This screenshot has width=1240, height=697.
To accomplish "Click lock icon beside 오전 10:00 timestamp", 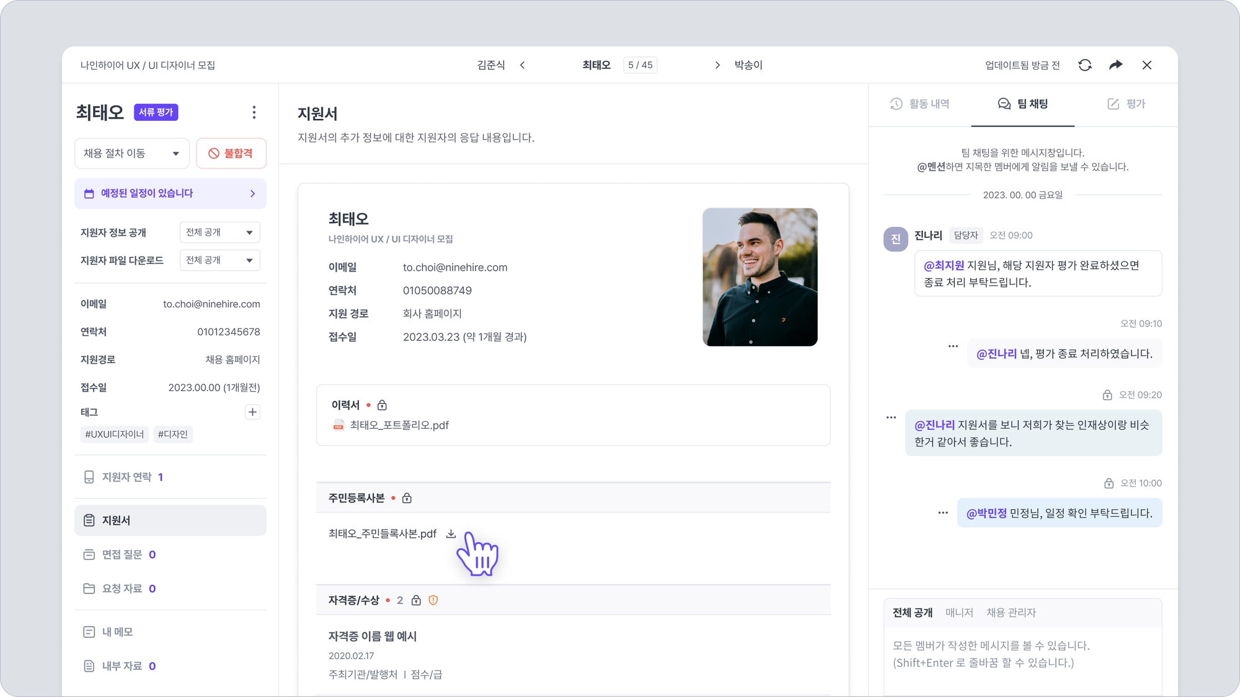I will point(1109,483).
